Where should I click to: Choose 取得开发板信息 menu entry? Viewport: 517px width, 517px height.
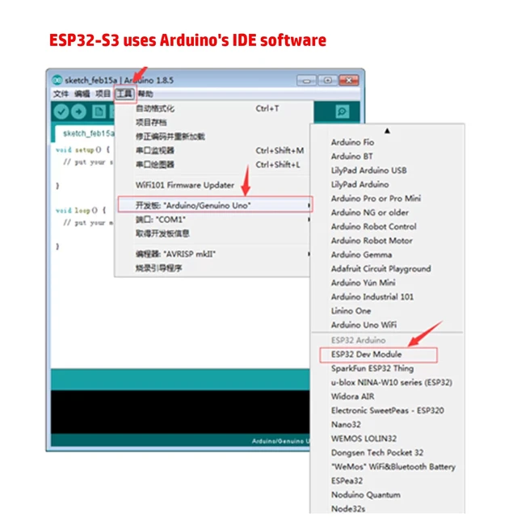[212, 233]
